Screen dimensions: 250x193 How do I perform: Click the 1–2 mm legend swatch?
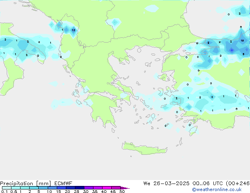[x=25, y=188]
